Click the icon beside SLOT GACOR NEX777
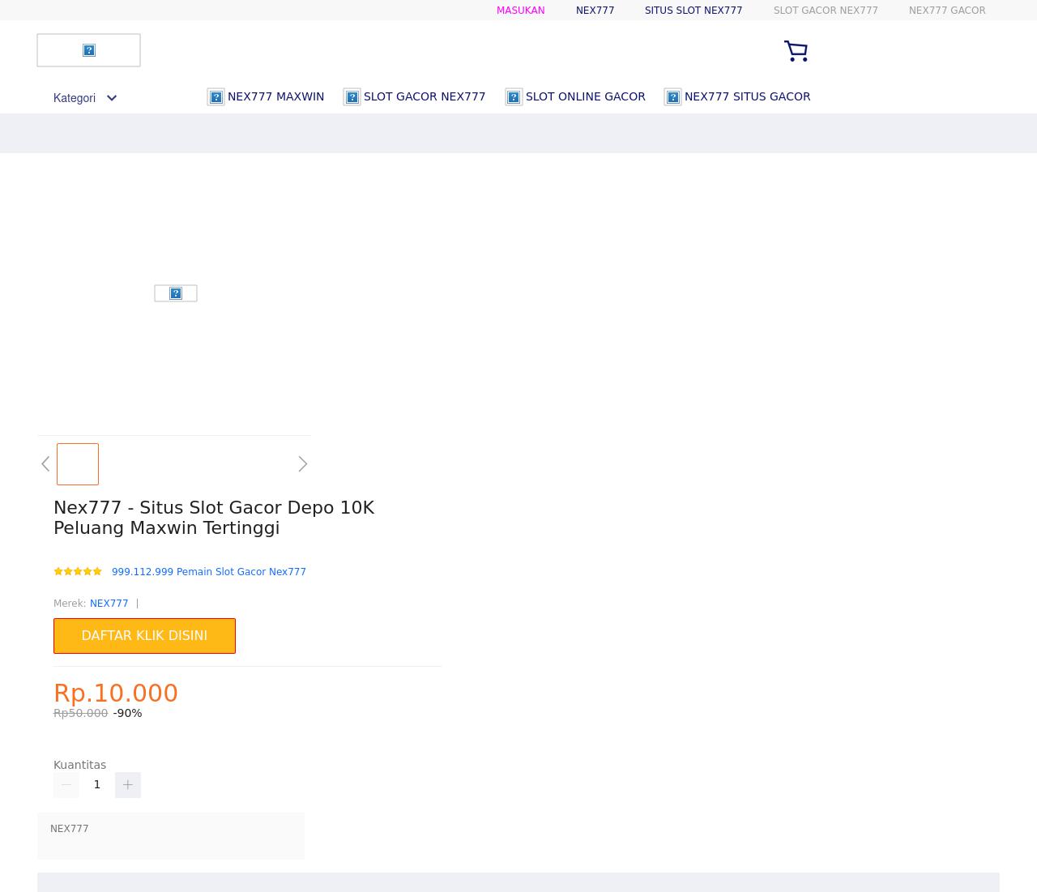 (x=352, y=97)
